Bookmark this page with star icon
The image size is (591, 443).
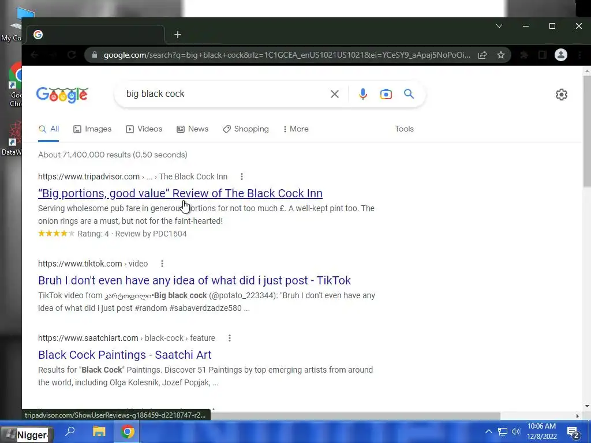click(500, 55)
